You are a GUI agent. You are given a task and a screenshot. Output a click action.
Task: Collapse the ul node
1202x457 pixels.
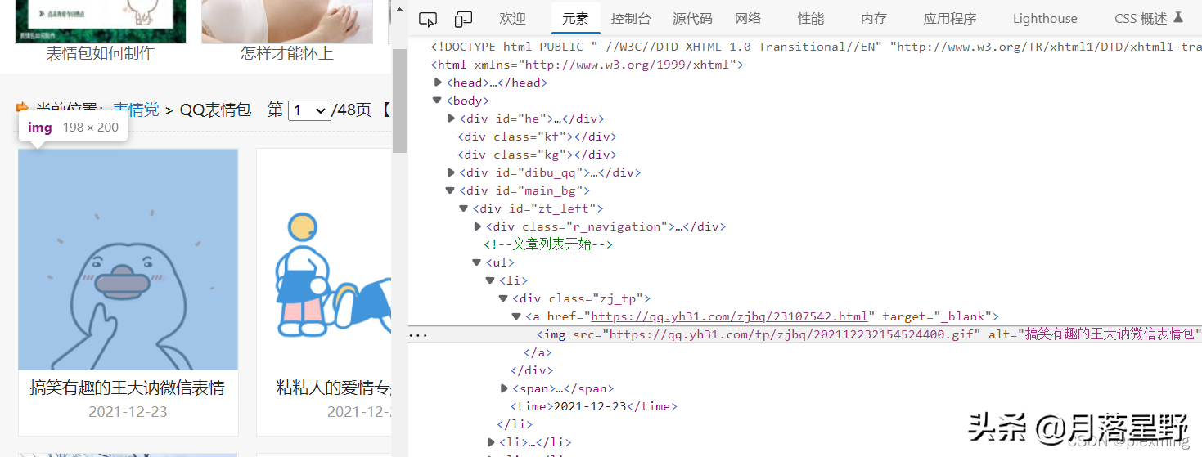[477, 262]
